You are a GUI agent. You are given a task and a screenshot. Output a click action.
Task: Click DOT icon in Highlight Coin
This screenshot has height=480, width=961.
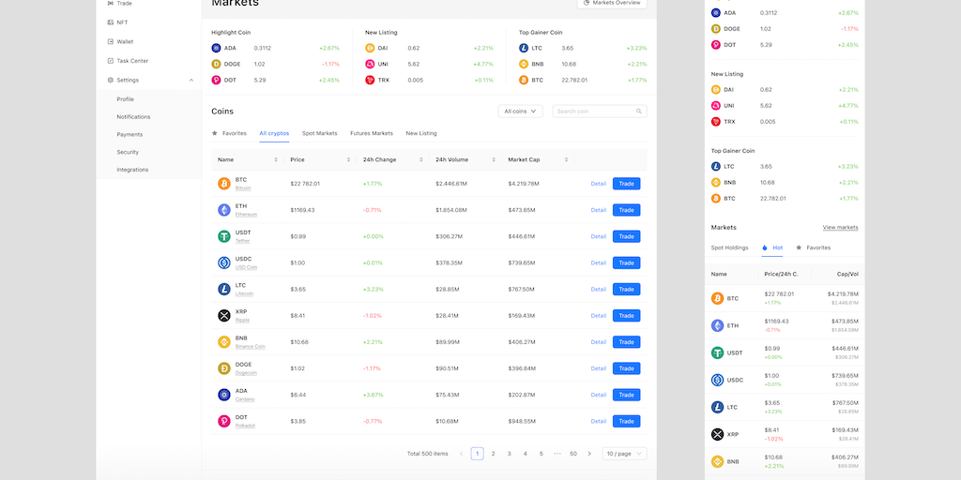(216, 81)
